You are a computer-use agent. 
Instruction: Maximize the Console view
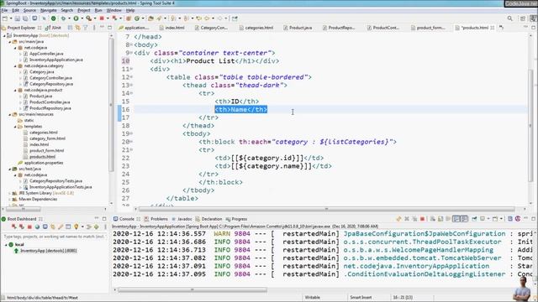[533, 219]
